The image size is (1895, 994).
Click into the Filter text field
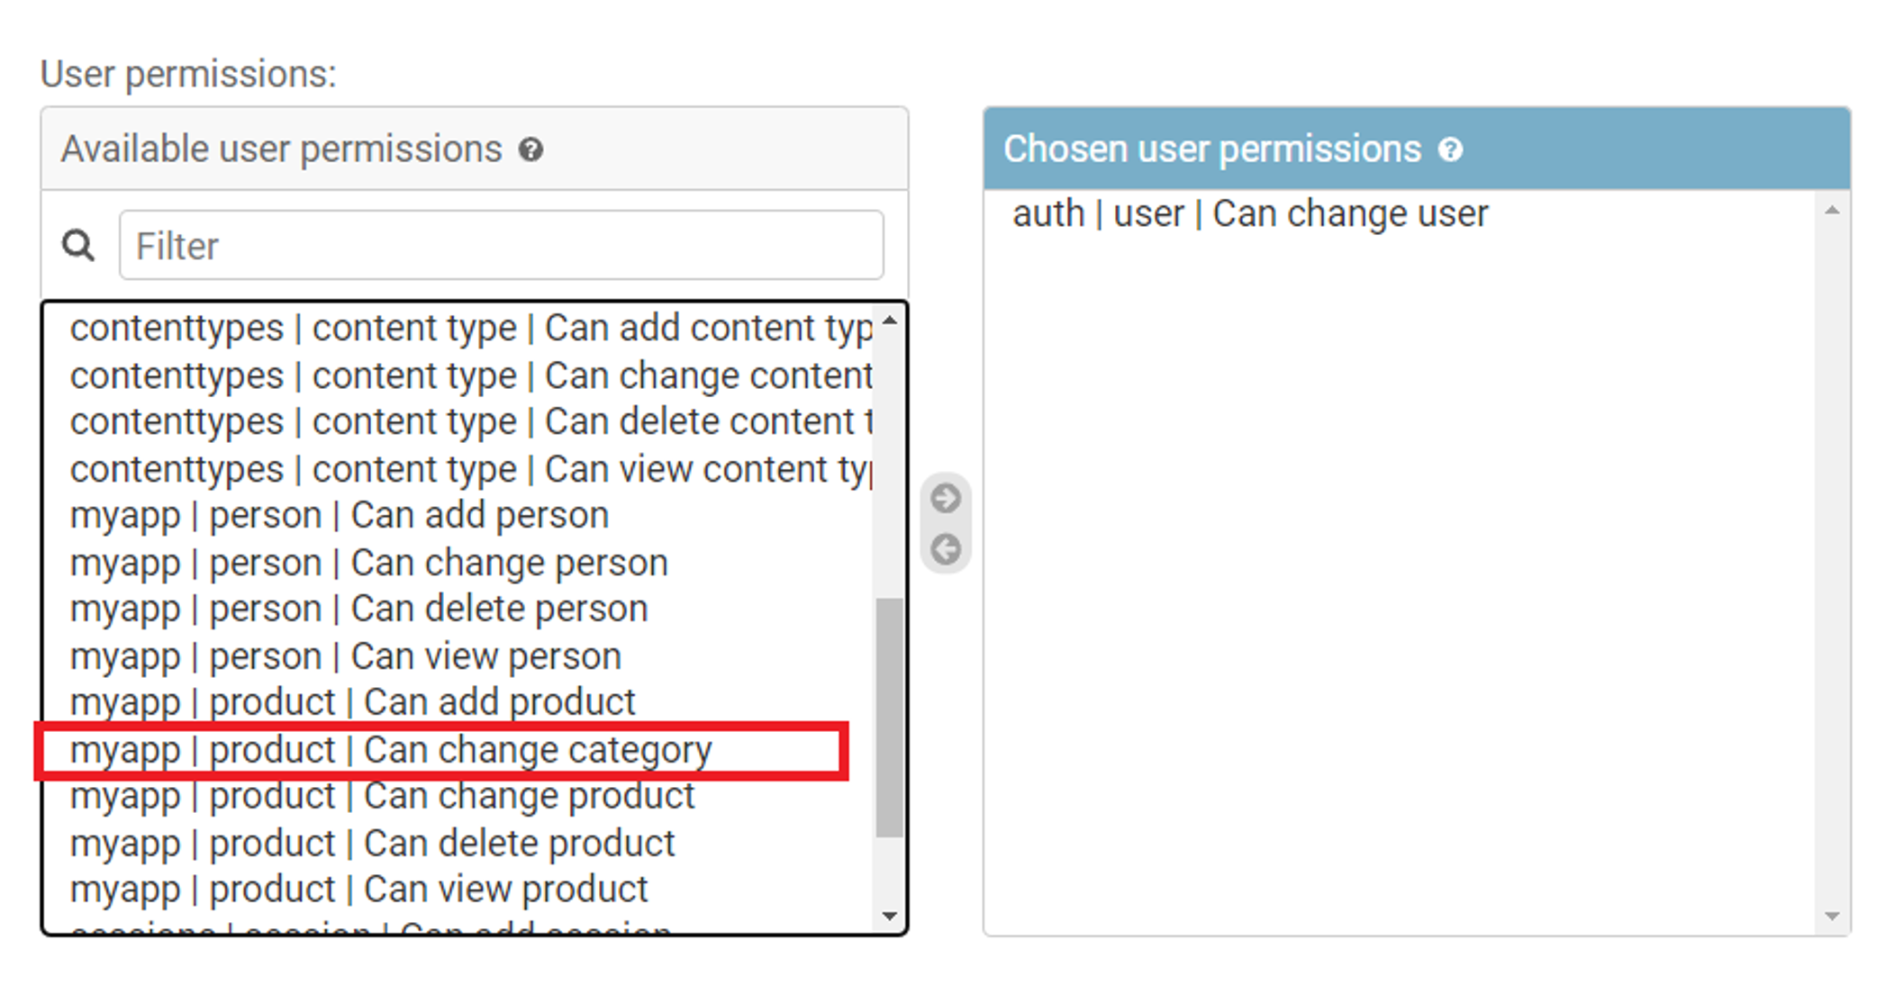click(x=501, y=245)
